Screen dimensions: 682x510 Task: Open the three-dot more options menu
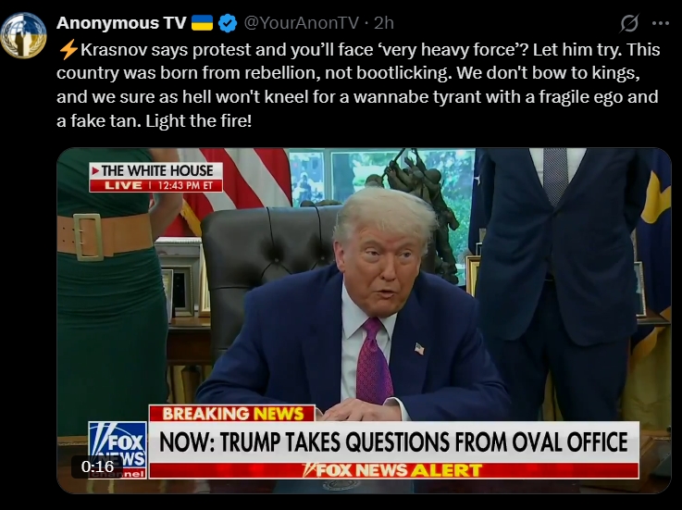pyautogui.click(x=660, y=23)
